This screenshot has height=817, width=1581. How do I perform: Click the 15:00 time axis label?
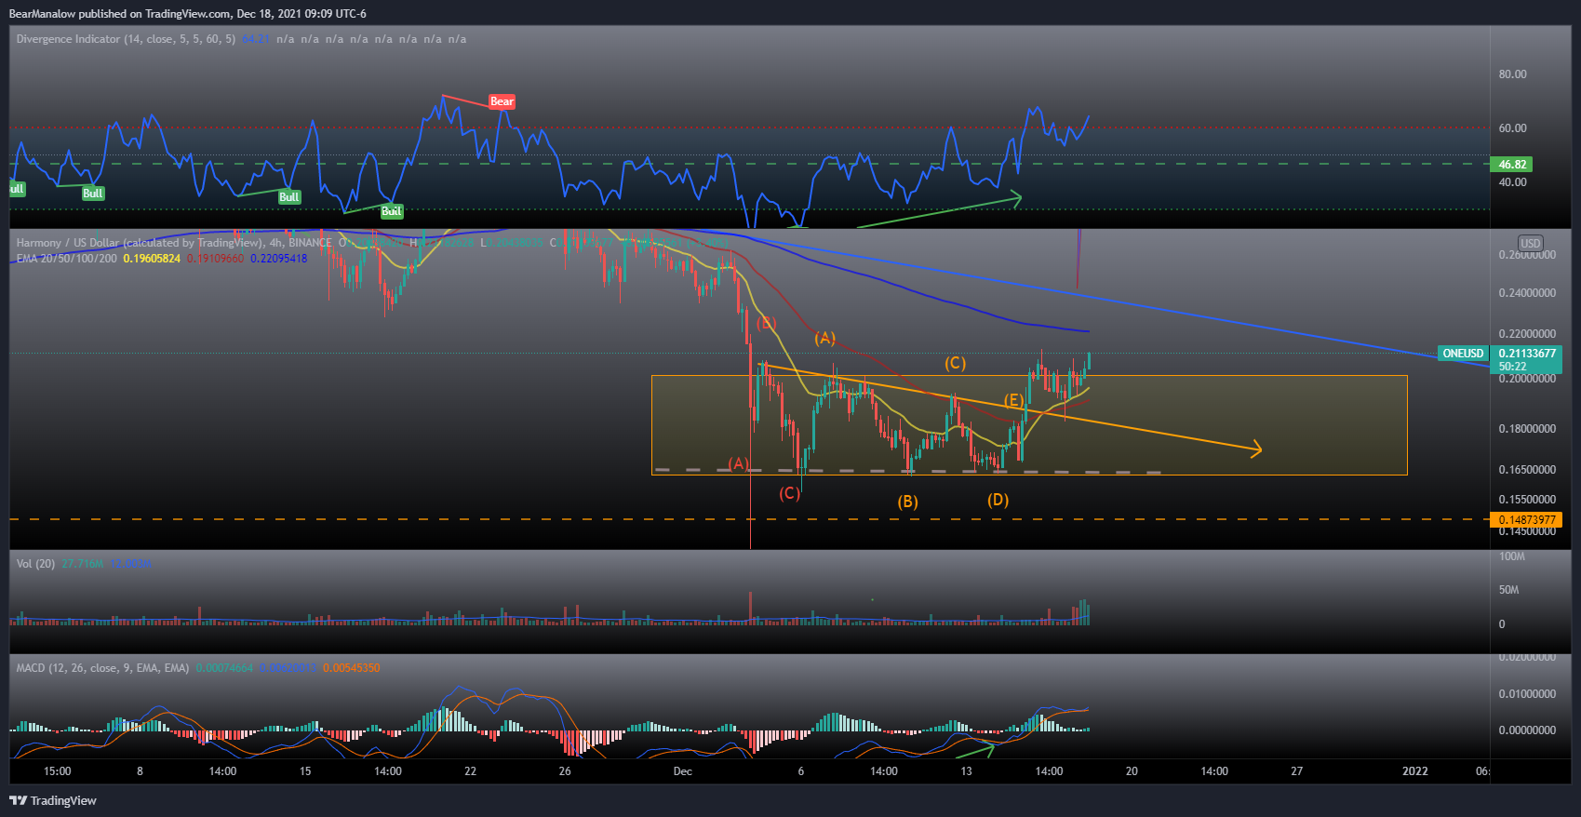58,771
